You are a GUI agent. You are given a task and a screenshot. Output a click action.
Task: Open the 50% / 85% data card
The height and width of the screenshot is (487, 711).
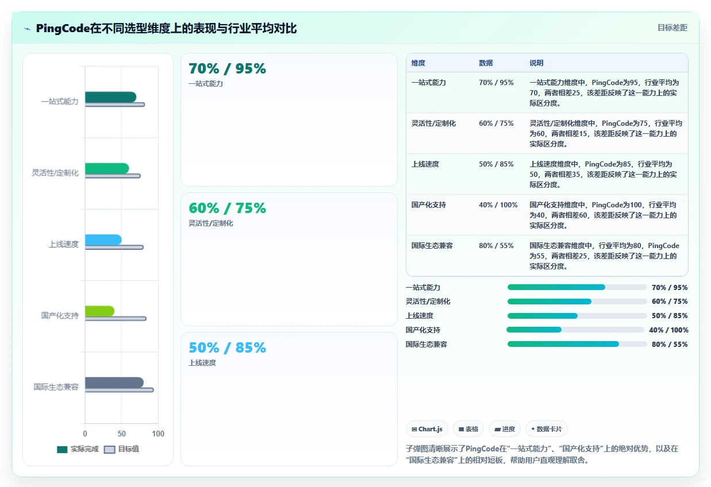click(289, 399)
